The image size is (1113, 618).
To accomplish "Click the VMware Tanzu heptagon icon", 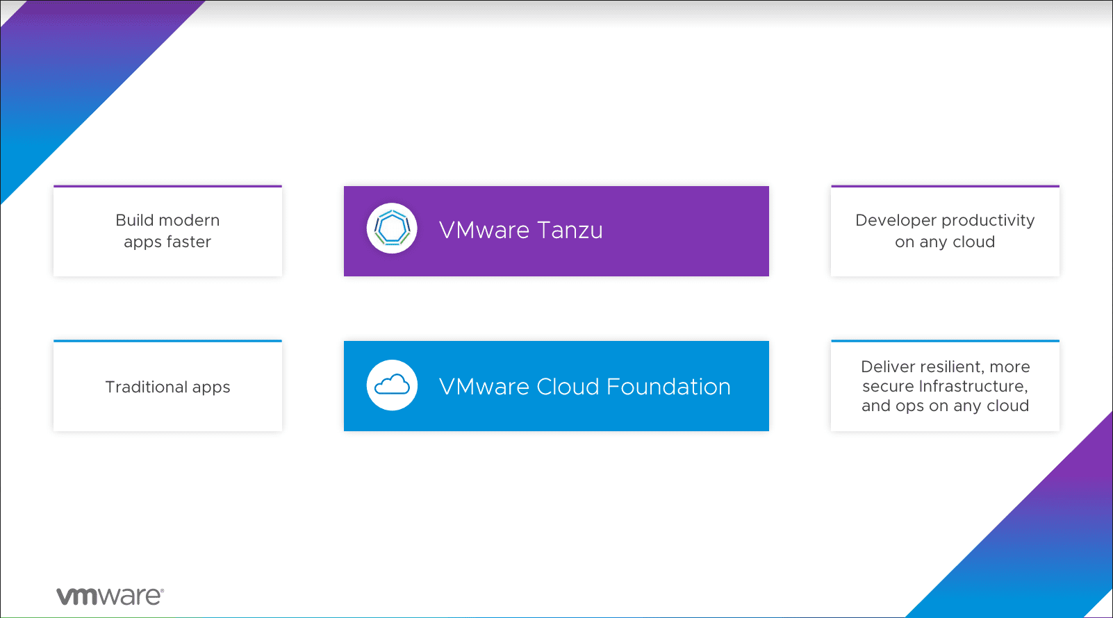I will [x=392, y=228].
